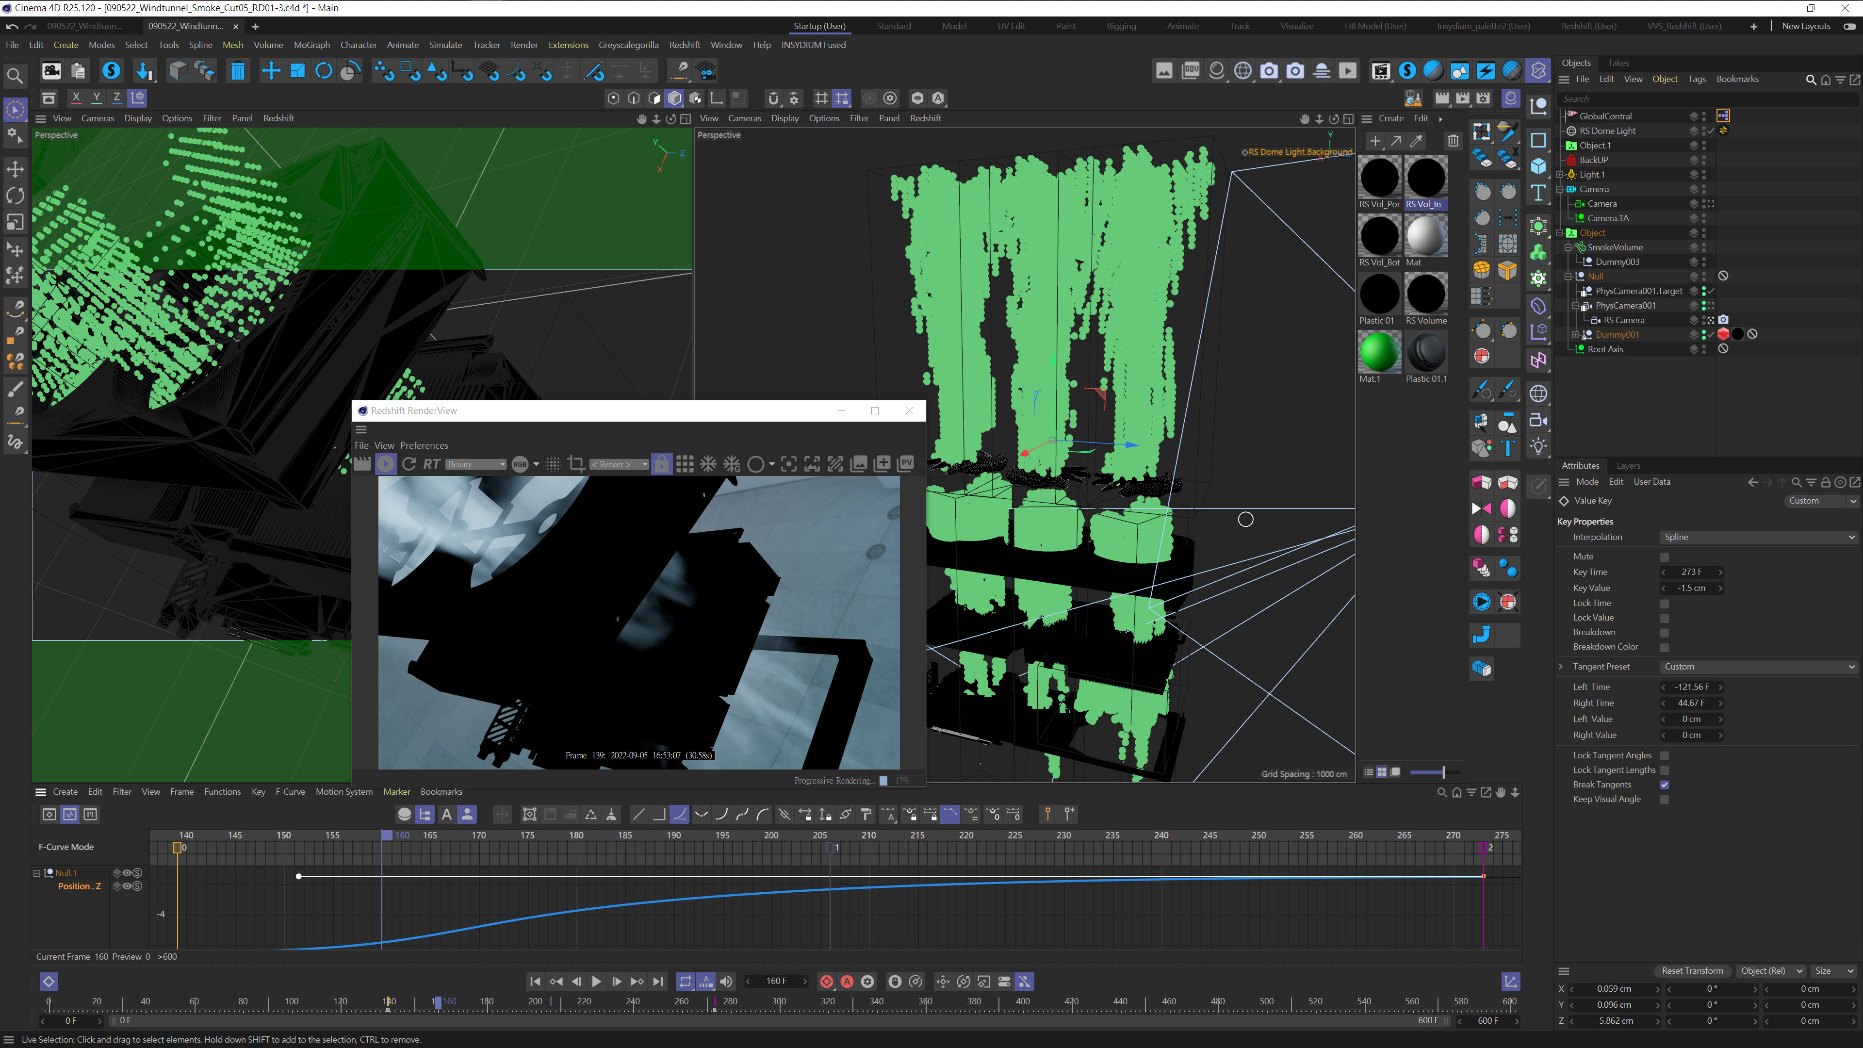Open the Tangent Preset Custom dropdown
The width and height of the screenshot is (1863, 1048).
pyautogui.click(x=1757, y=667)
